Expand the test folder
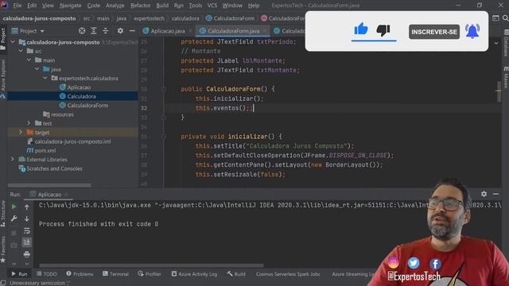 point(29,123)
